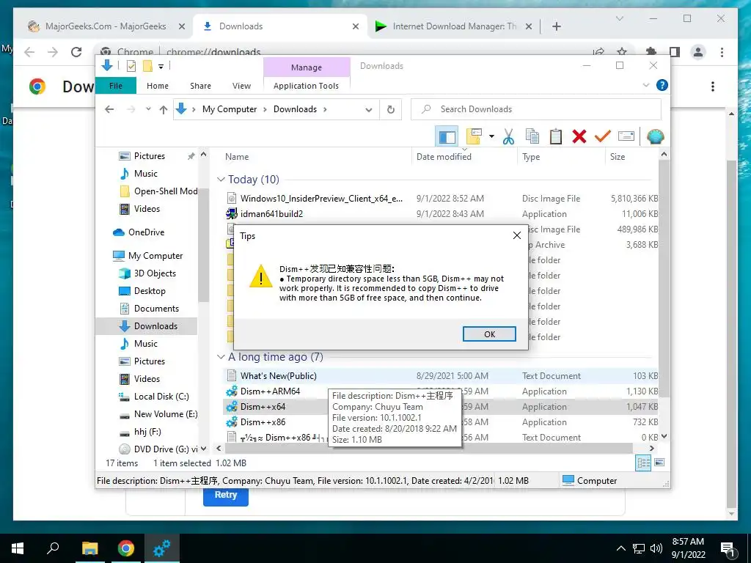Select My Computer in navigation pane

(155, 256)
